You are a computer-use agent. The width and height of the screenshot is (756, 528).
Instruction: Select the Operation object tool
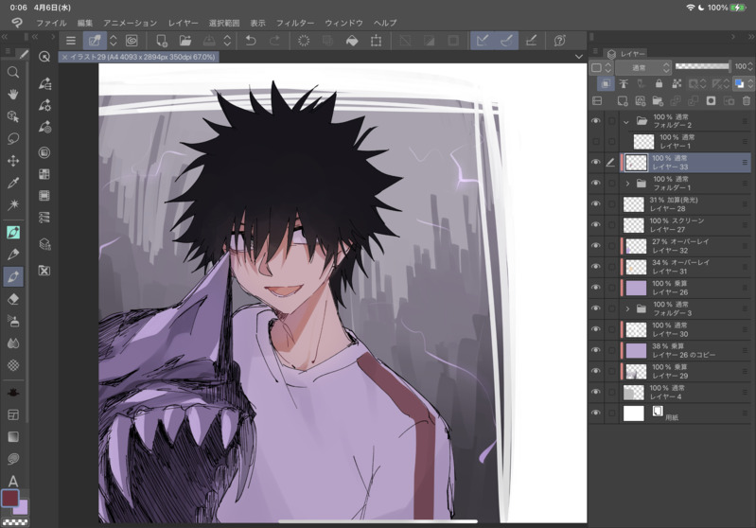pyautogui.click(x=13, y=116)
